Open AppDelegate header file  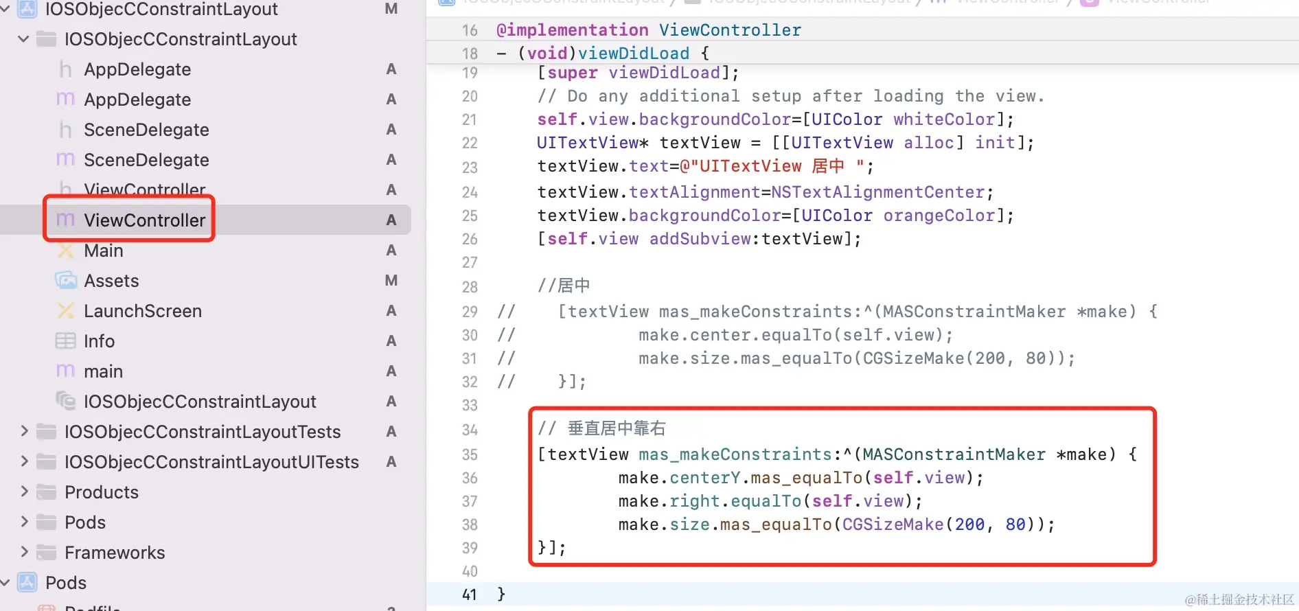[x=137, y=69]
